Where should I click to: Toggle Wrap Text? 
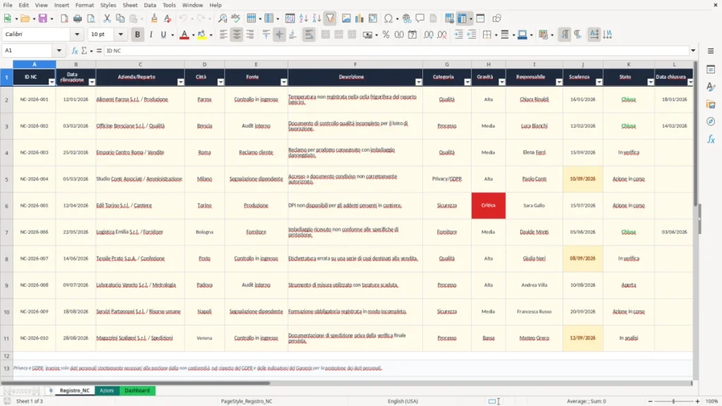tap(309, 35)
